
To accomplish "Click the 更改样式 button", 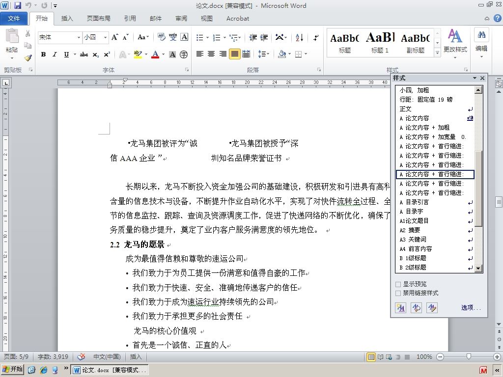I will pos(455,44).
